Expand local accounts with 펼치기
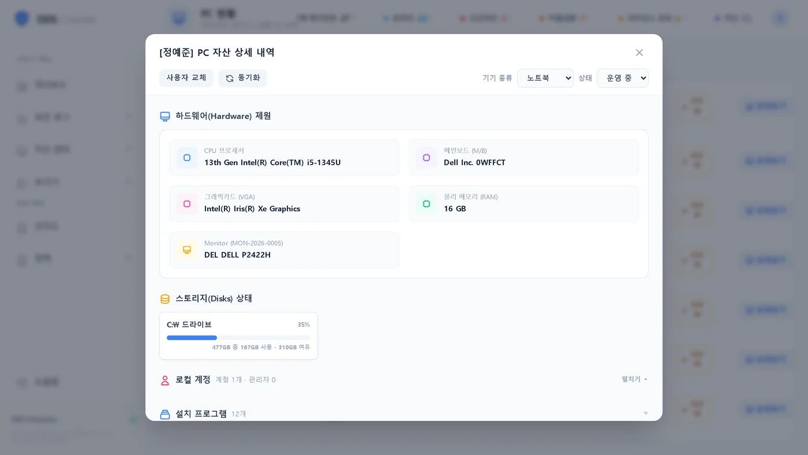 pyautogui.click(x=634, y=379)
